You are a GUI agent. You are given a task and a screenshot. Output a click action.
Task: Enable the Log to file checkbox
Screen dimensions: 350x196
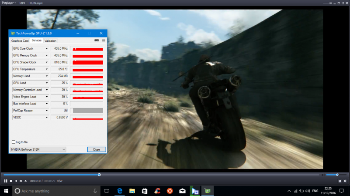tap(14, 142)
